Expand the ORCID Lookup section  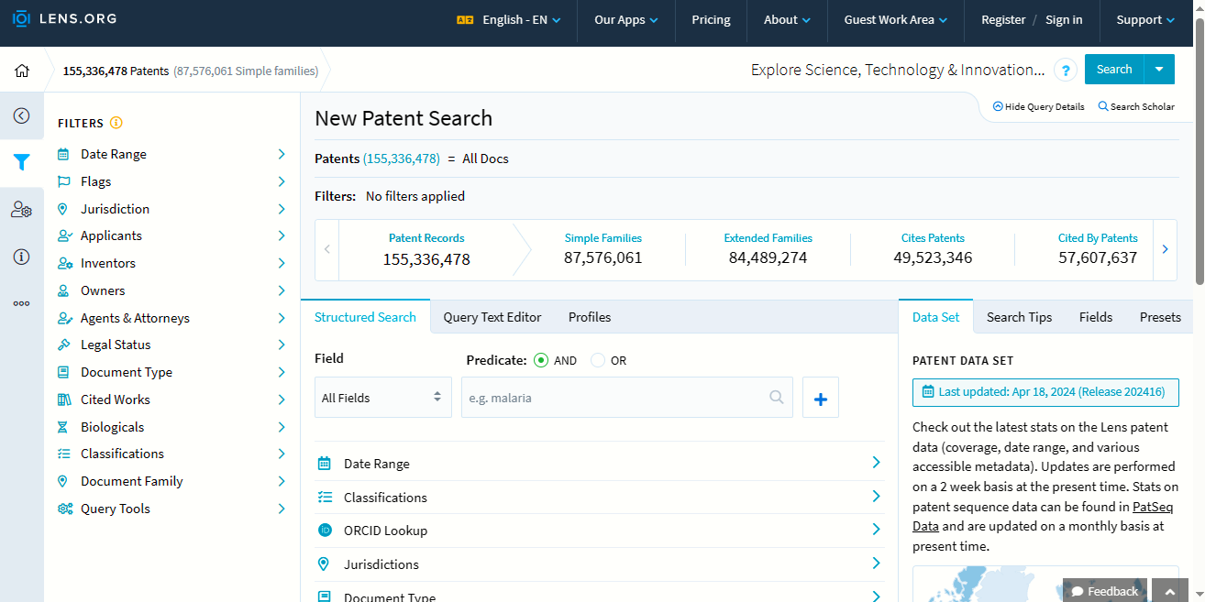600,531
